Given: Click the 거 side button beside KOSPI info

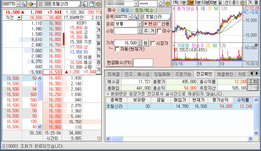Looking at the screenshot, I should pos(99,30).
